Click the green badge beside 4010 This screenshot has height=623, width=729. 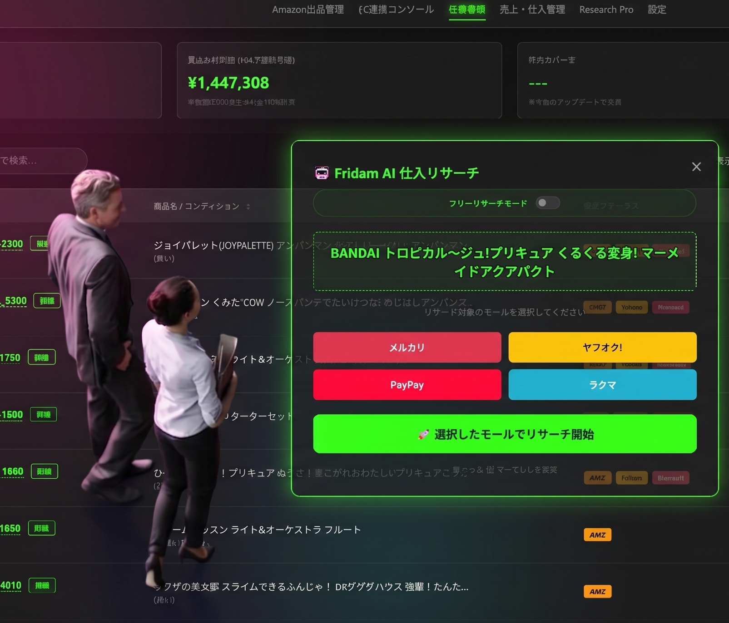coord(42,585)
